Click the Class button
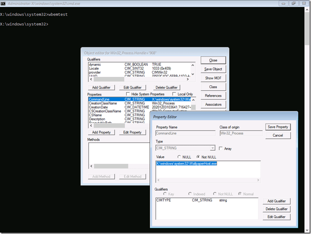 [x=213, y=86]
